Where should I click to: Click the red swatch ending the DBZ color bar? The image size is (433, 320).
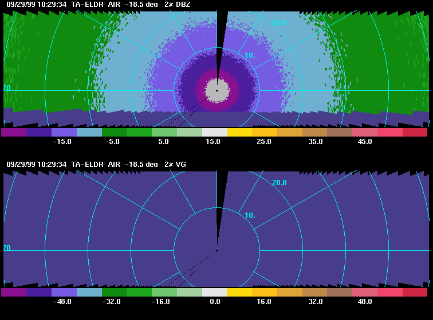click(415, 133)
